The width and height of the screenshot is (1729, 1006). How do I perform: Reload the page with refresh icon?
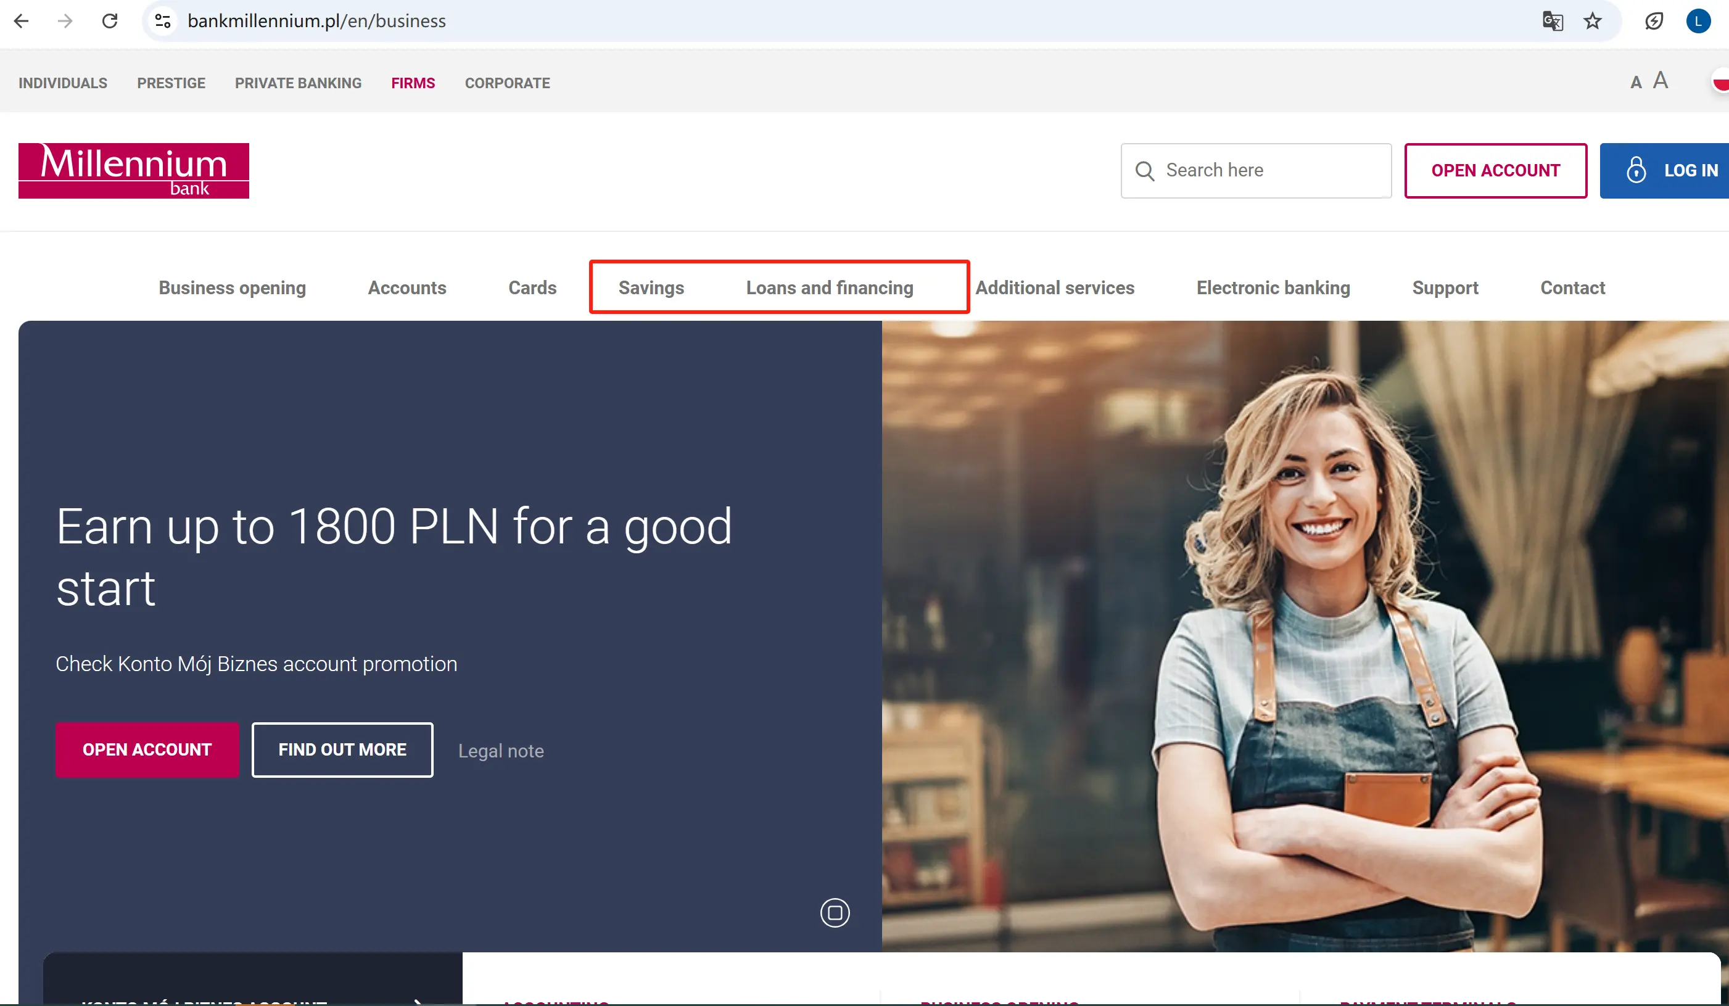pyautogui.click(x=110, y=21)
